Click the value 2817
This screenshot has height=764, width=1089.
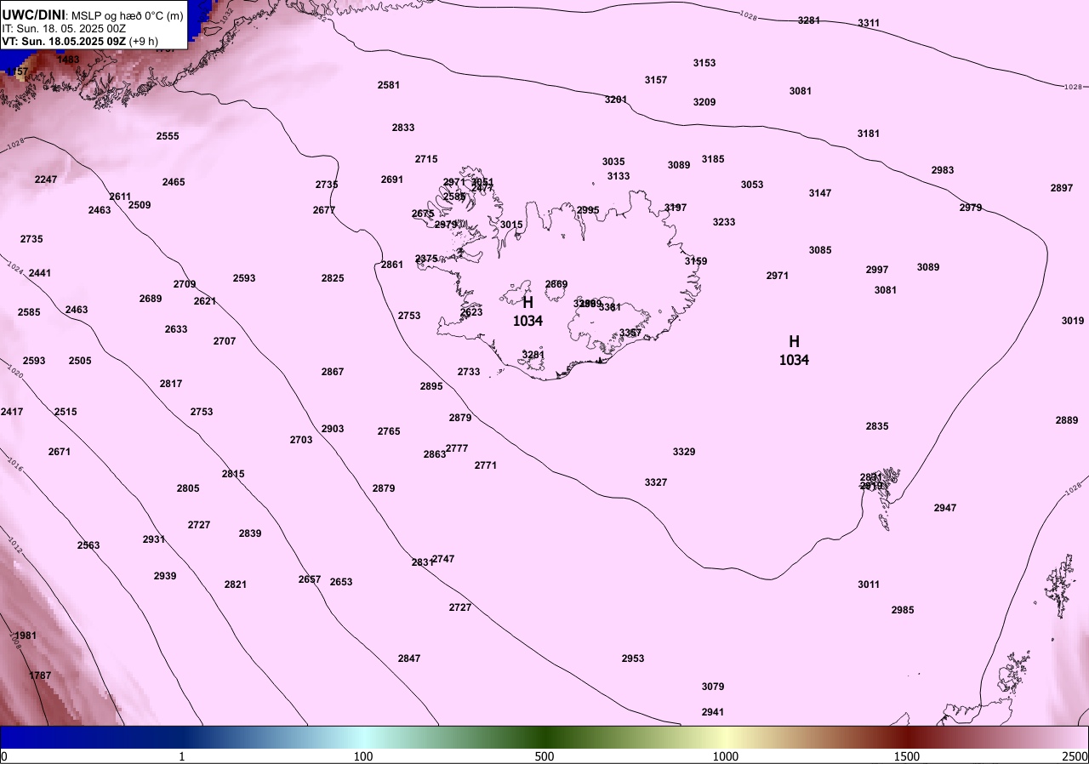(x=171, y=384)
